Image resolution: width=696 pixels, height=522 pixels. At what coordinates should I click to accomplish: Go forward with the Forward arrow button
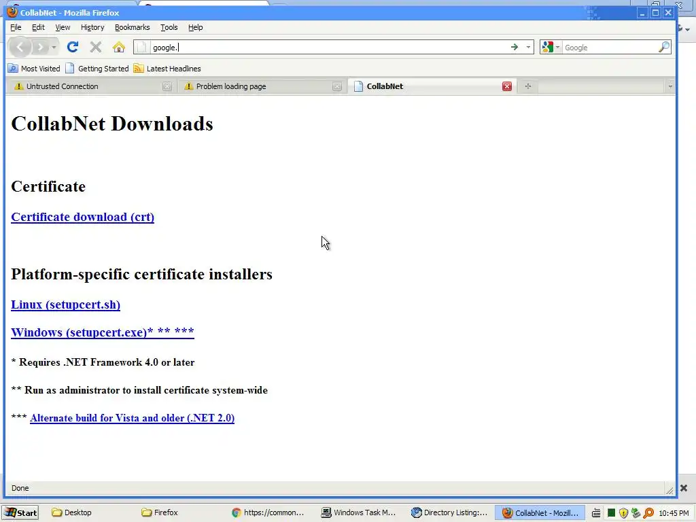click(40, 47)
